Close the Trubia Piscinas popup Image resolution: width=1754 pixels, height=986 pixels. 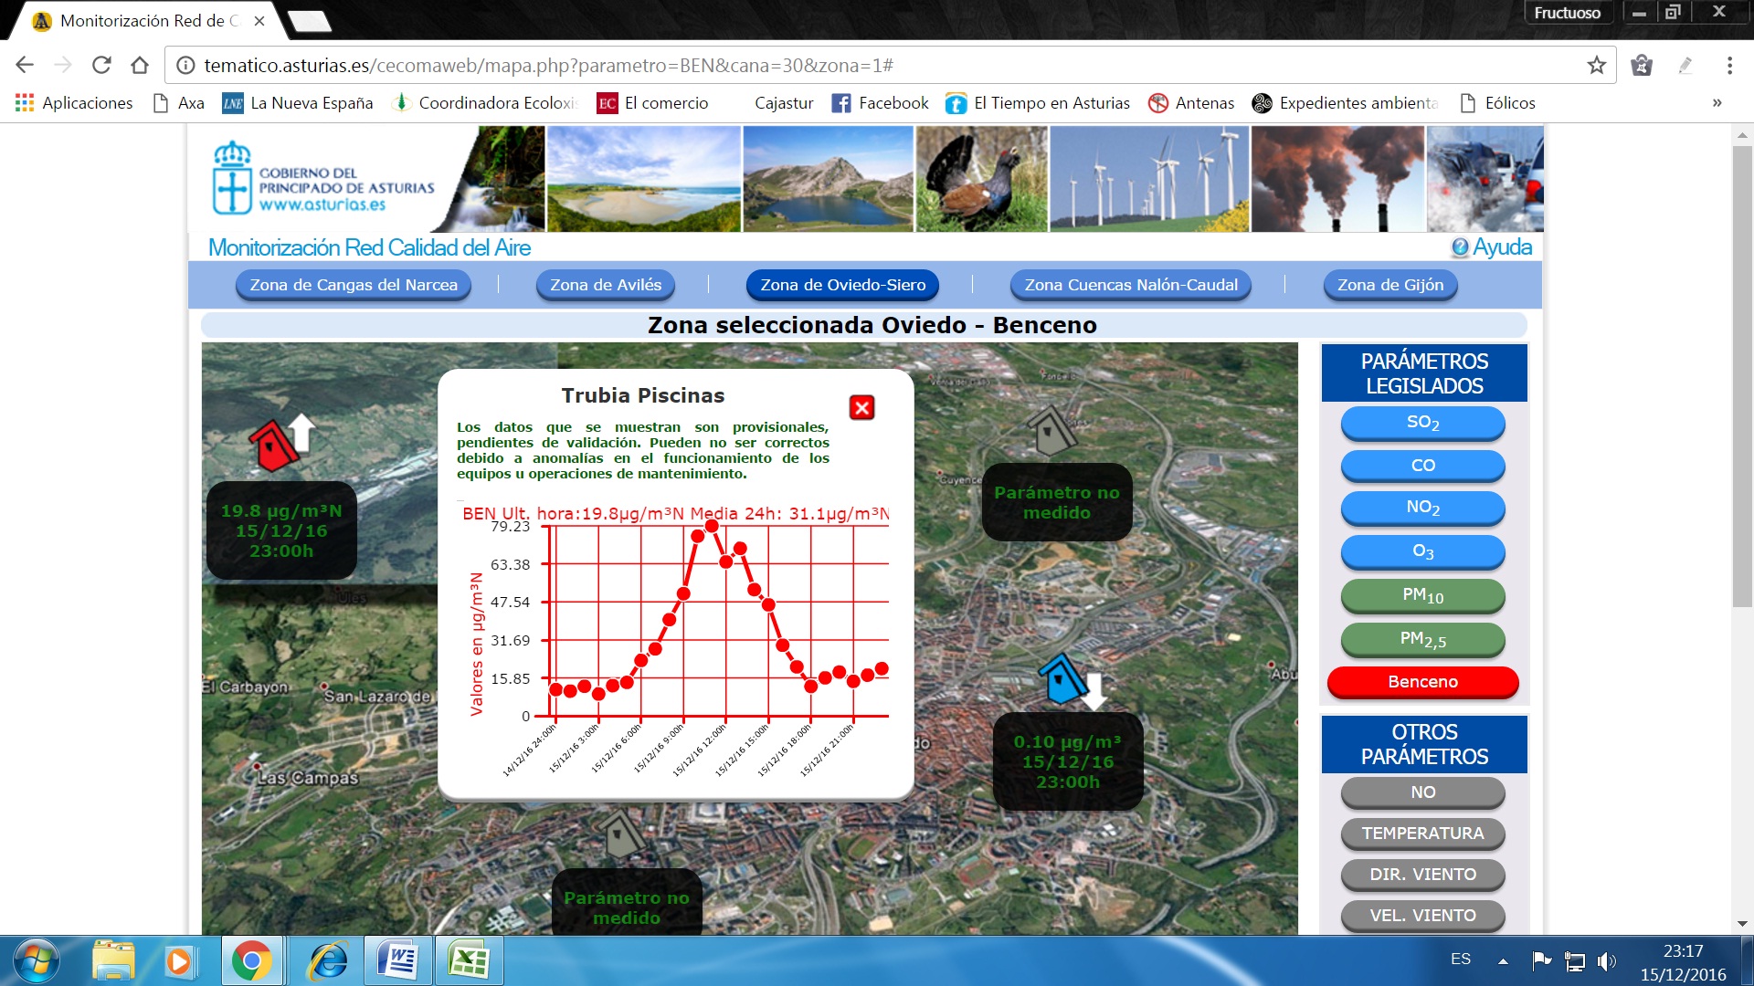click(861, 407)
